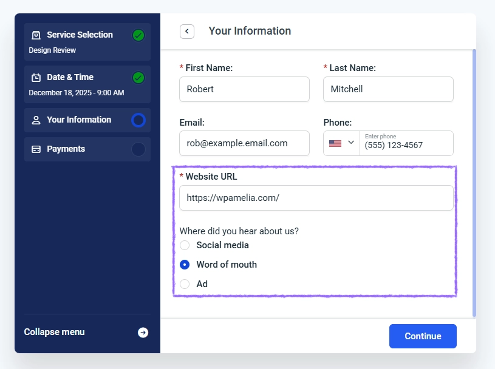Screen dimensions: 495x369
Task: Click the Your Information person icon
Action: [36, 120]
